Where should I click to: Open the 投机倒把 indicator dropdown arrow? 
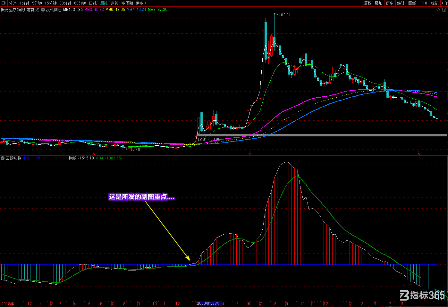point(43,10)
